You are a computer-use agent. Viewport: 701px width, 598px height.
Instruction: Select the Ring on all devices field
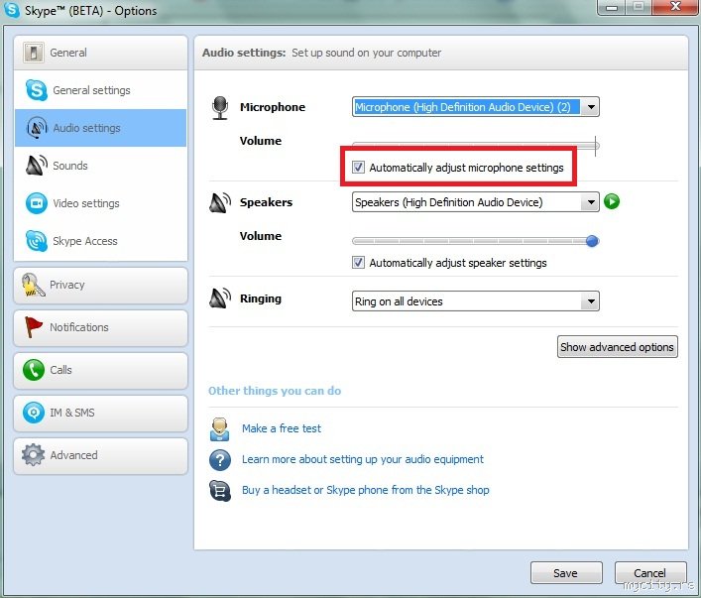[x=476, y=301]
